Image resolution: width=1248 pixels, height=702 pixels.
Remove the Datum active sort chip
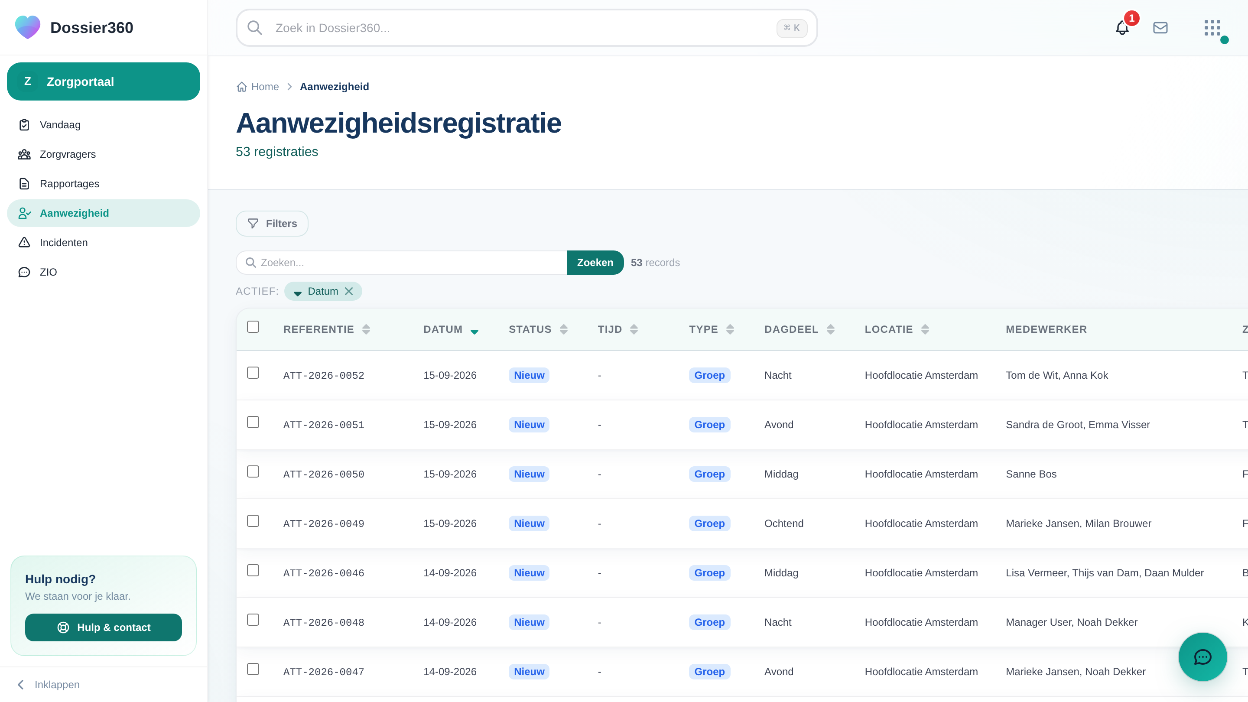pyautogui.click(x=349, y=291)
